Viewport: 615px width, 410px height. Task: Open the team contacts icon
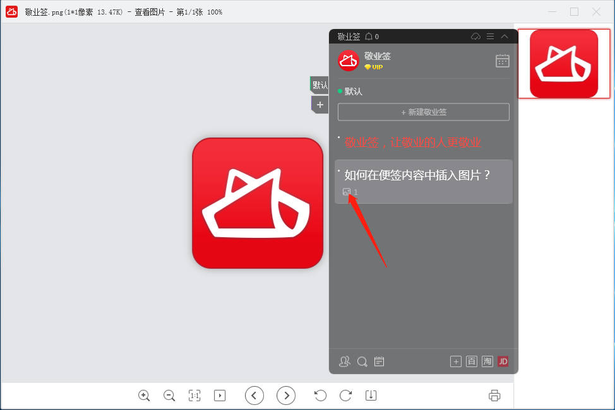click(344, 361)
